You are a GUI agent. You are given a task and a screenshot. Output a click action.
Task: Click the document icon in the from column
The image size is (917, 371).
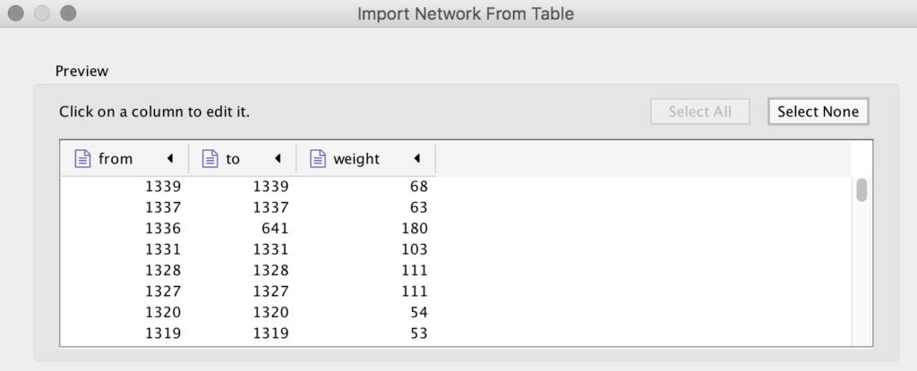[83, 158]
